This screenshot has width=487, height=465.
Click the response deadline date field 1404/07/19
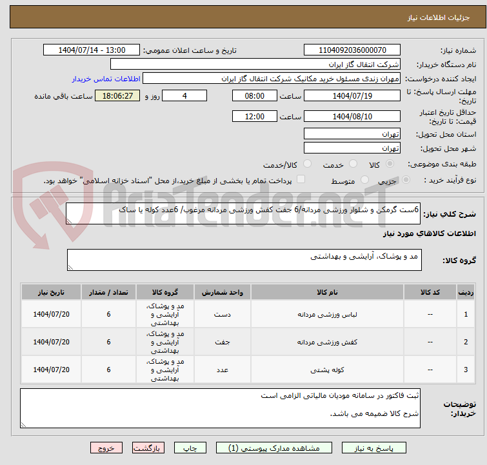(x=352, y=96)
